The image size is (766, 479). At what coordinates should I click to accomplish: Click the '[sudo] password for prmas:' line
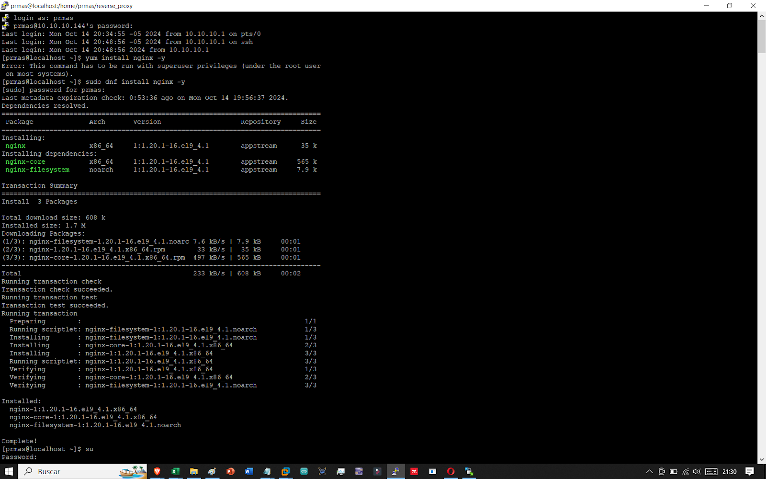pyautogui.click(x=53, y=90)
